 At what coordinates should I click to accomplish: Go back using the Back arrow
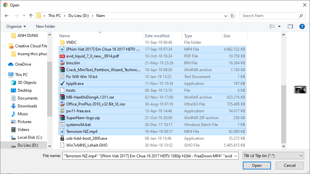pyautogui.click(x=7, y=16)
